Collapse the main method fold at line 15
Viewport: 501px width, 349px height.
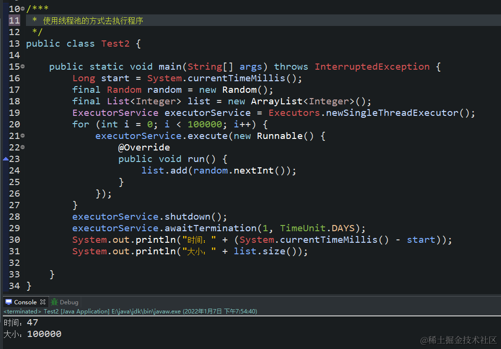(23, 66)
